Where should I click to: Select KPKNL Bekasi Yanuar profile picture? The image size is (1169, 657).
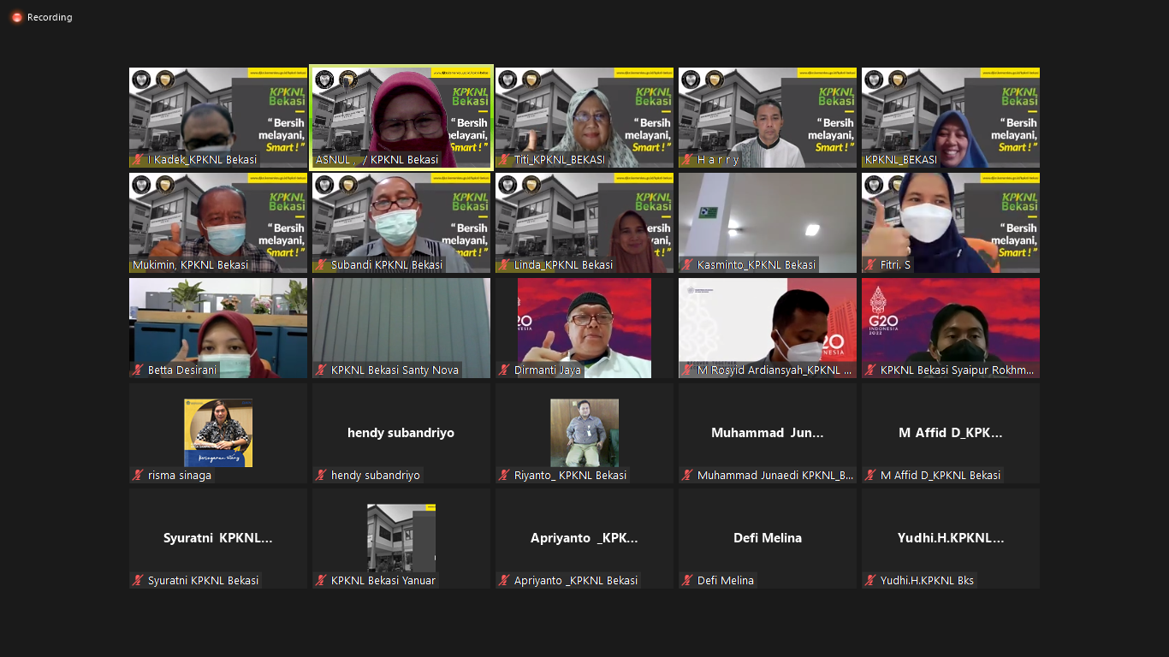401,537
